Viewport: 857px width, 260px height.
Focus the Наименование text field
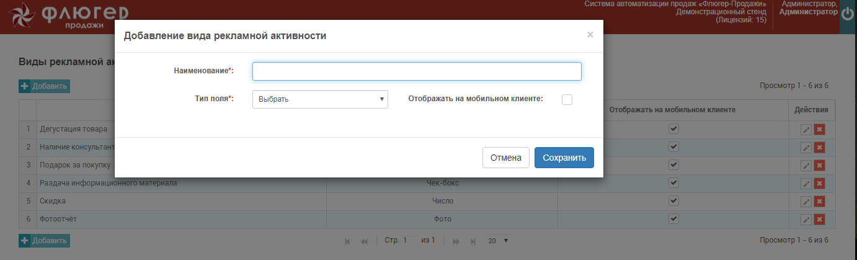coord(416,71)
